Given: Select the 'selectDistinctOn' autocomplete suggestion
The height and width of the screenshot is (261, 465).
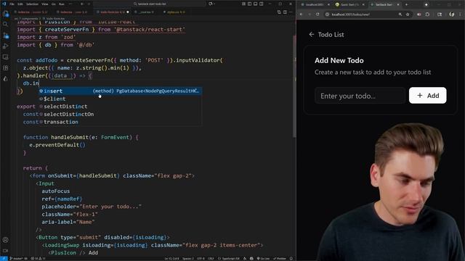Looking at the screenshot, I should click(x=121, y=114).
